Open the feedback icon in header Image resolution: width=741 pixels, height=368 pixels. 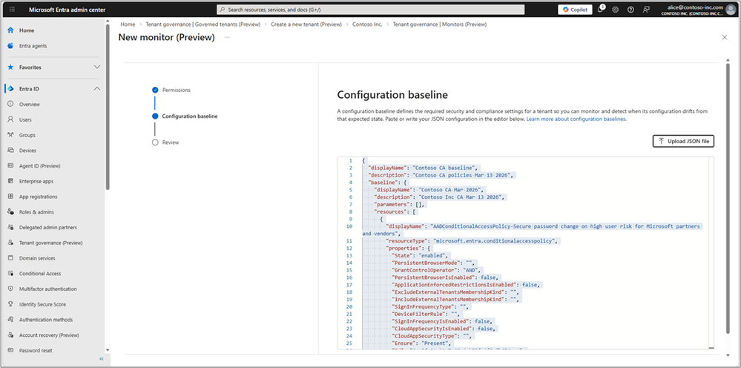click(x=645, y=10)
